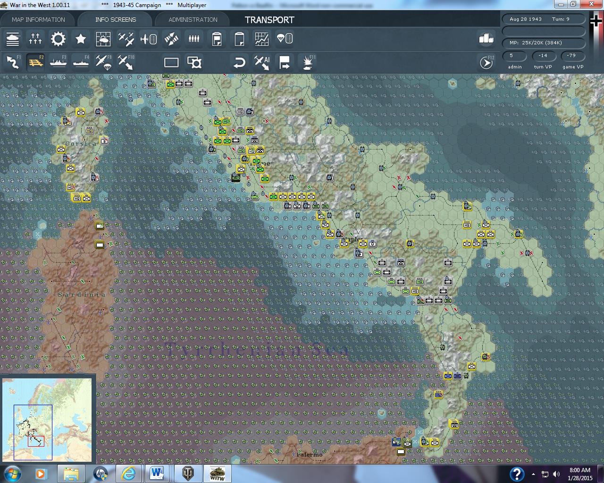
Task: Switch to the Info Screens tab
Action: click(116, 19)
